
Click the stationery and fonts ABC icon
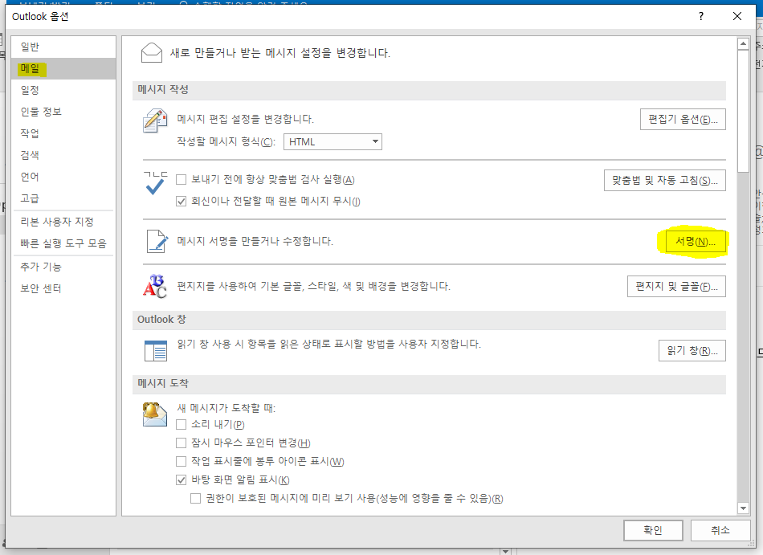155,286
